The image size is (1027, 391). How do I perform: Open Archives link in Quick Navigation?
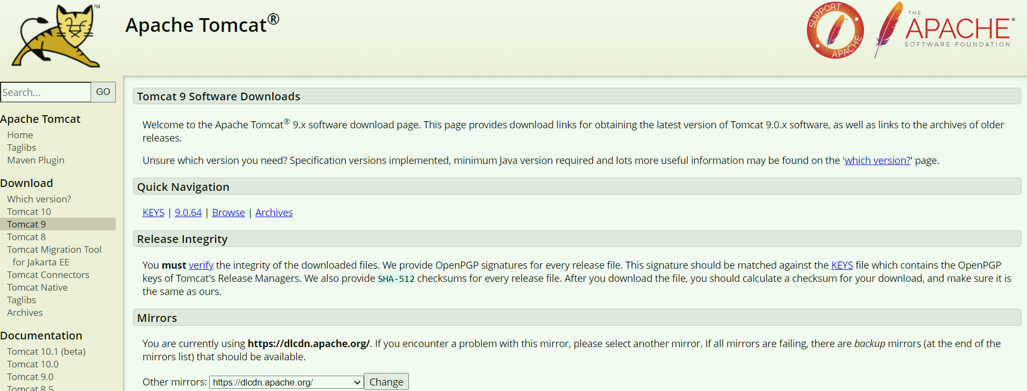(x=274, y=213)
